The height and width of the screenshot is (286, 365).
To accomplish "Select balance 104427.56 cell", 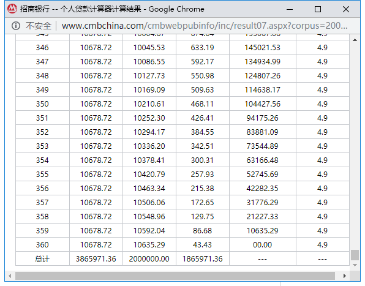I will click(x=262, y=103).
